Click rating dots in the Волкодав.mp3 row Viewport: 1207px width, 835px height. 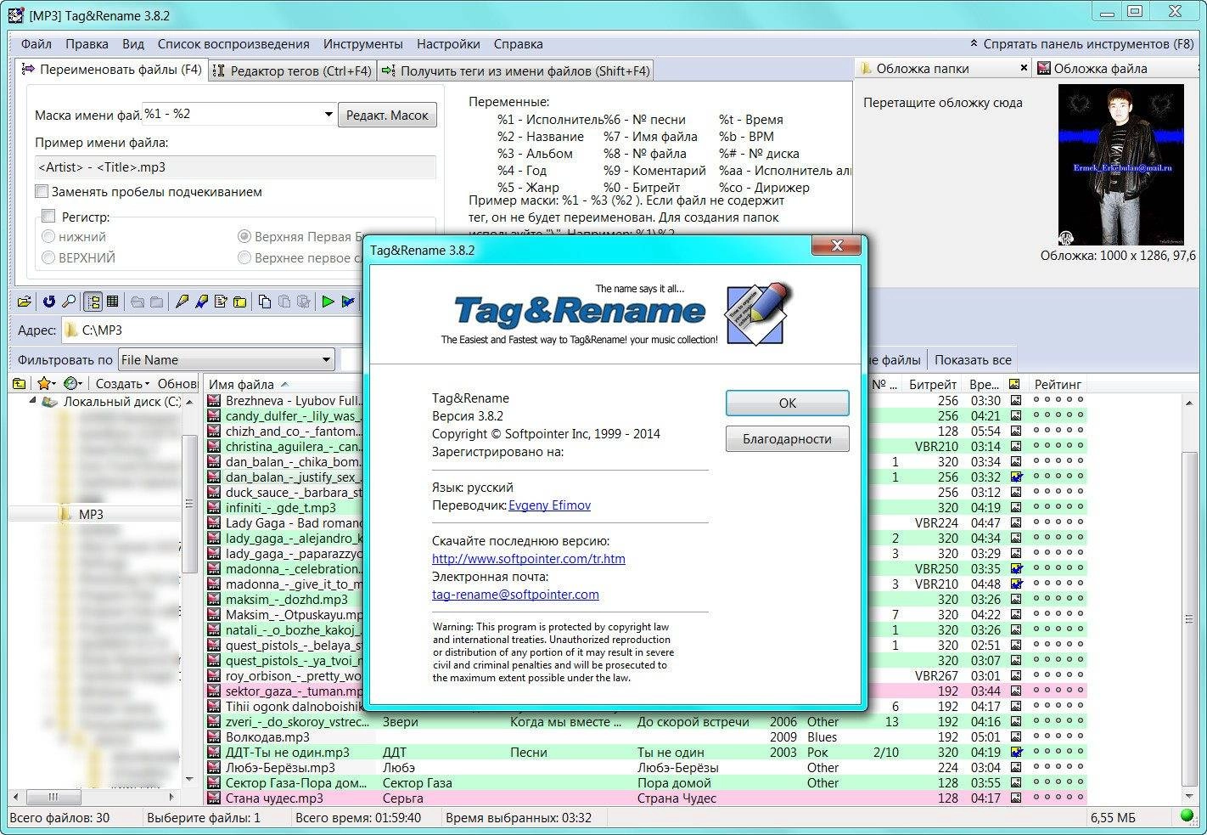point(1058,737)
